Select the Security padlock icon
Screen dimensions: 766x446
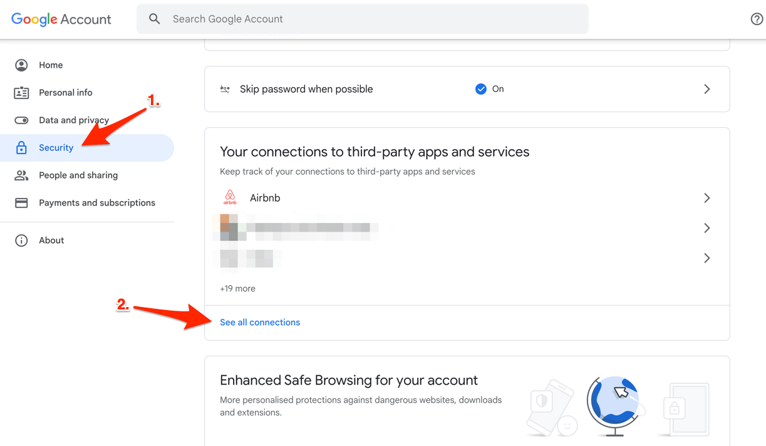tap(21, 147)
